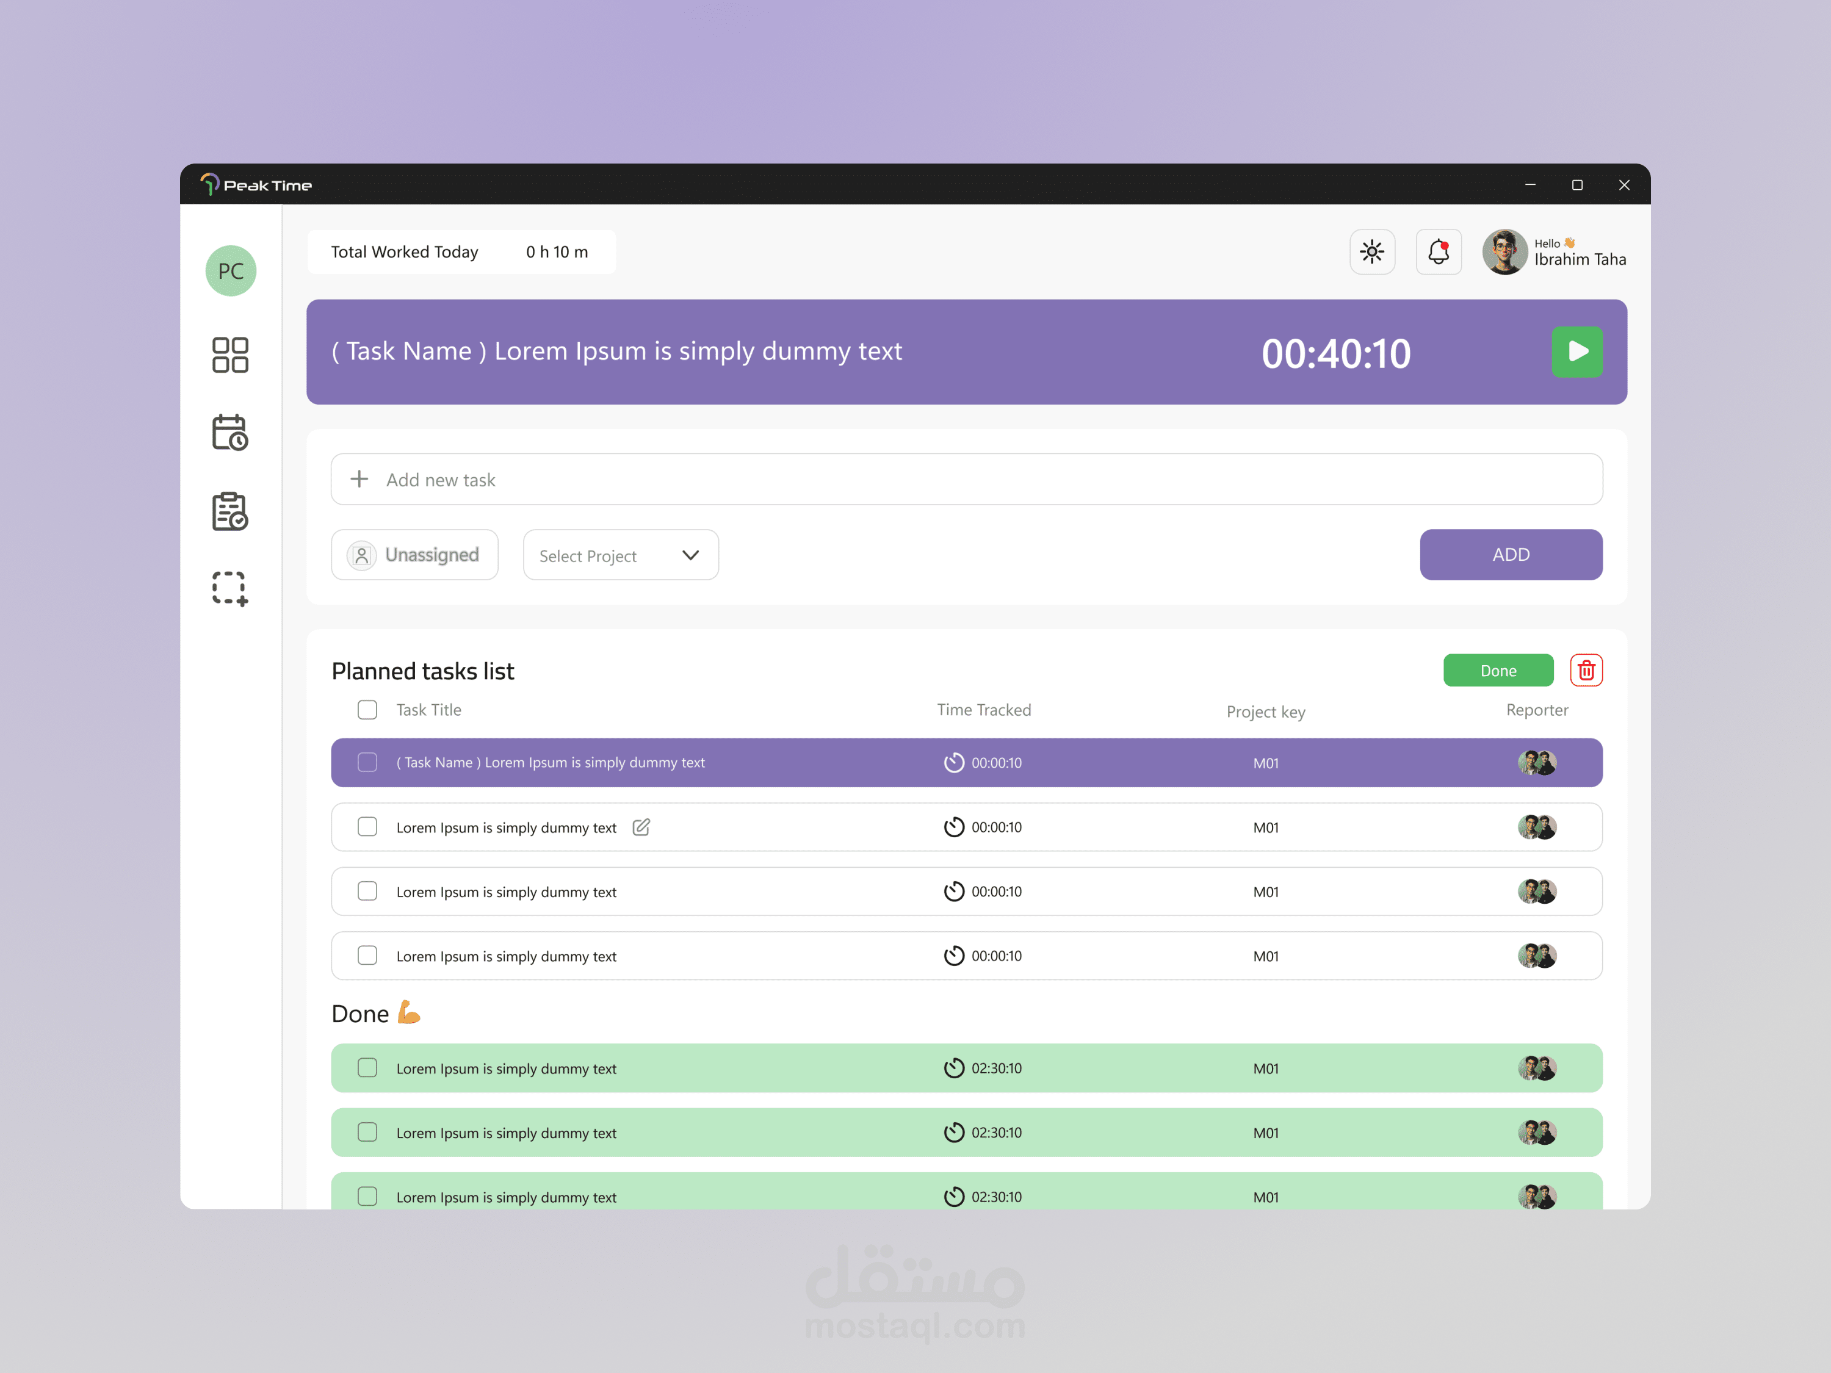Toggle light mode with the sun icon
Viewport: 1831px width, 1373px height.
(x=1371, y=251)
